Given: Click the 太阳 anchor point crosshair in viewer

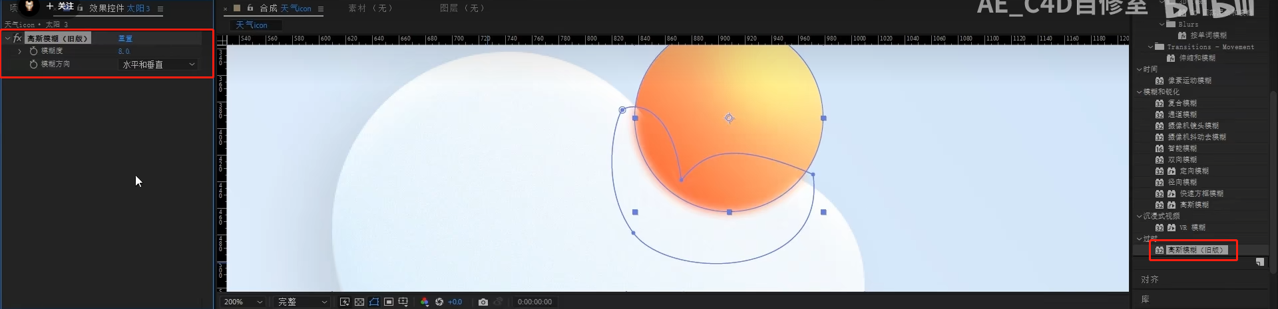Looking at the screenshot, I should point(730,118).
